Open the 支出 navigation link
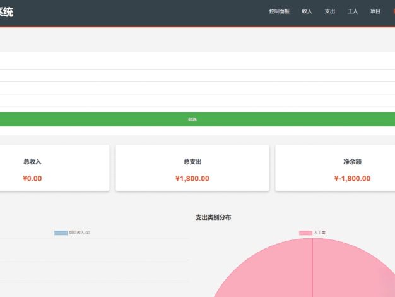The image size is (395, 297). [x=330, y=11]
